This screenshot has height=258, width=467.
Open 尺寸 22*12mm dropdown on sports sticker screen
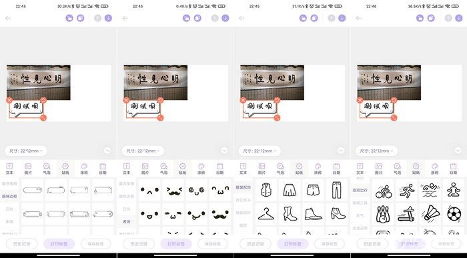(376, 151)
